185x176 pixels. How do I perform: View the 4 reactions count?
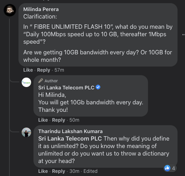tap(174, 168)
